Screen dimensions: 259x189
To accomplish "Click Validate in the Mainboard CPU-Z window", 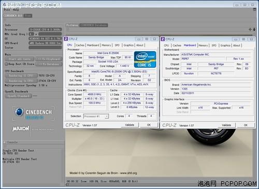I will [x=226, y=125].
